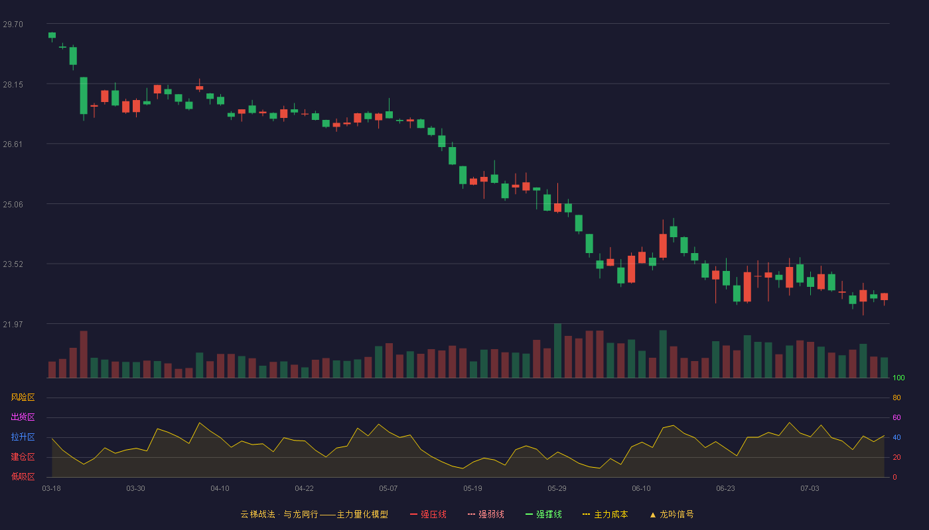Click the 29.70 price axis label
The image size is (929, 530).
pyautogui.click(x=13, y=25)
